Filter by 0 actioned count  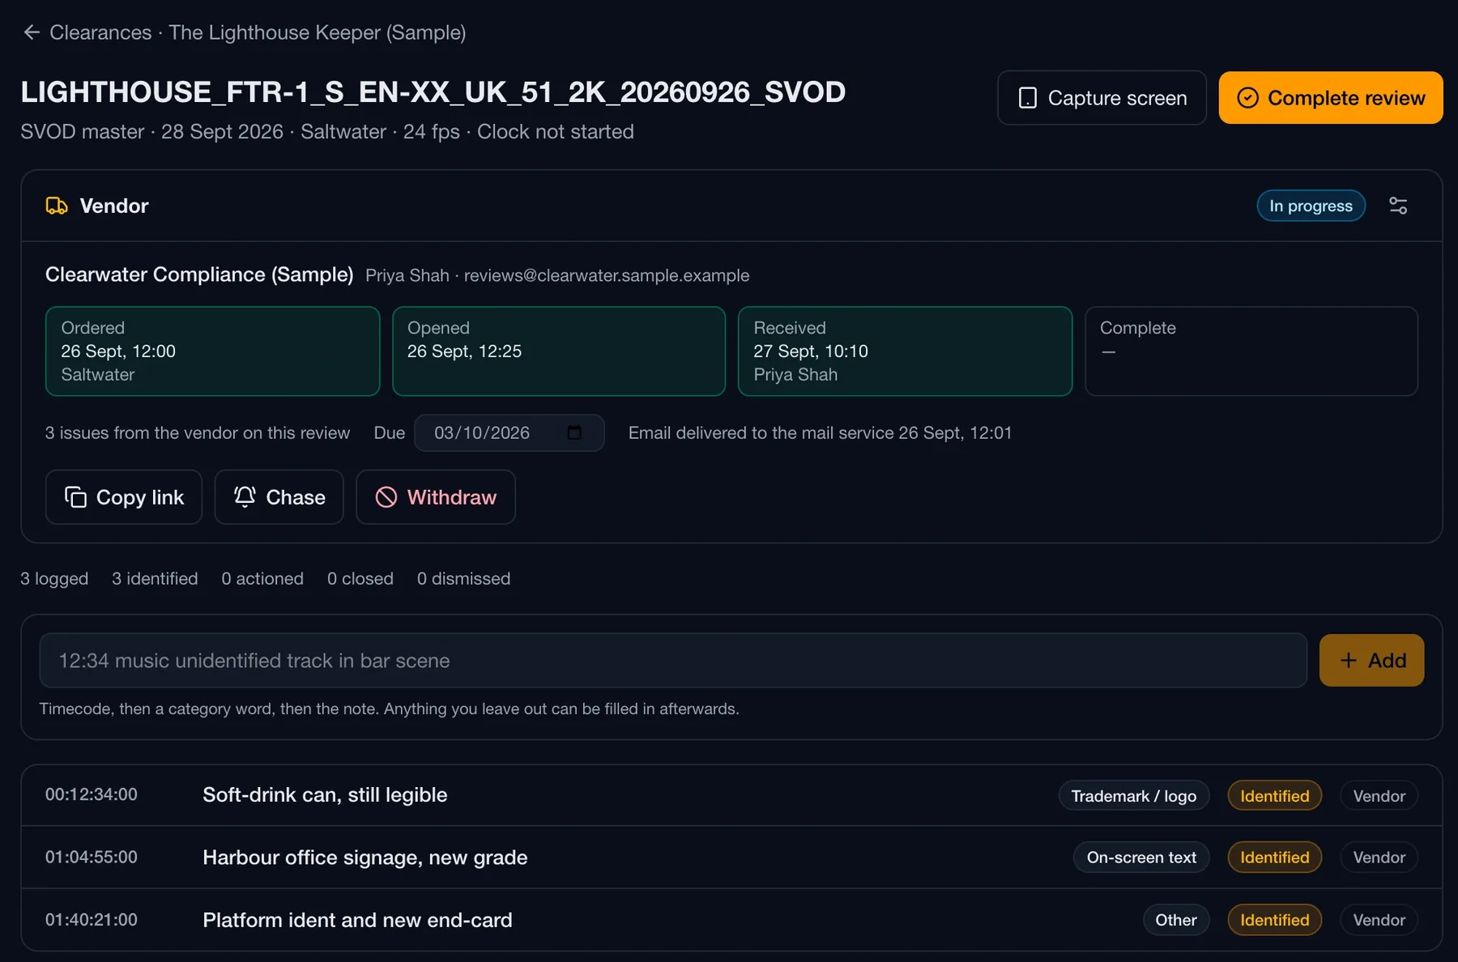pyautogui.click(x=262, y=578)
